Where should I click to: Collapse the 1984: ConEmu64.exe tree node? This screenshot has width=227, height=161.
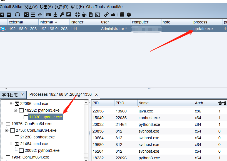tap(2, 157)
